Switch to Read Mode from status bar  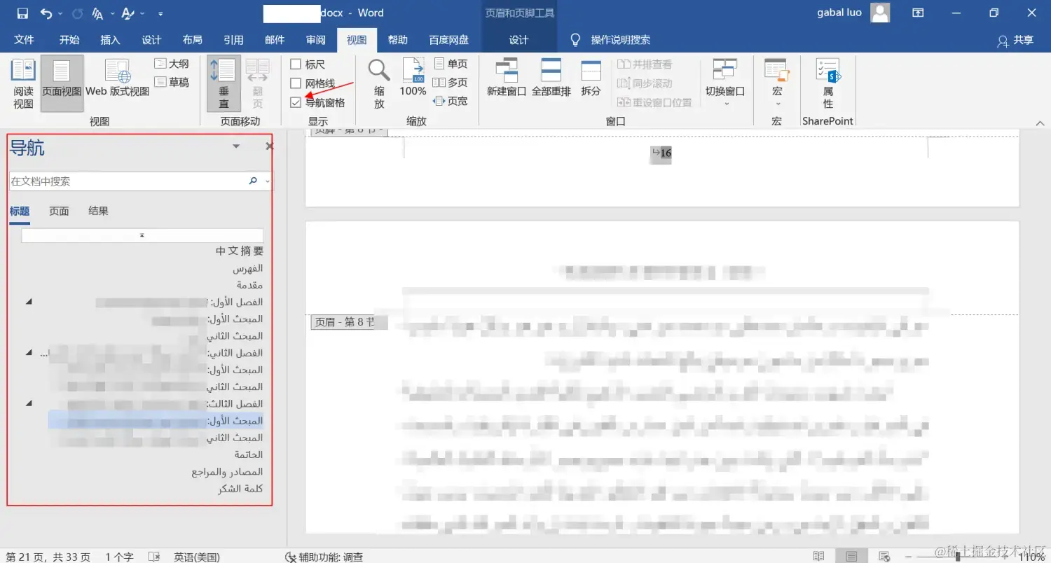click(818, 557)
